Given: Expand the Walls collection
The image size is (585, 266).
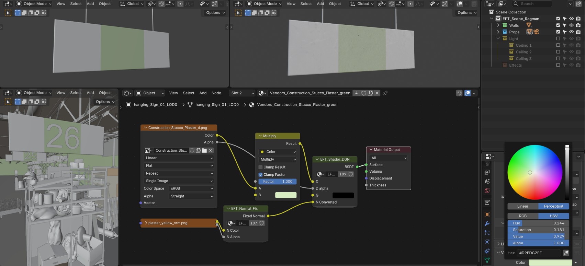Looking at the screenshot, I should [498, 25].
